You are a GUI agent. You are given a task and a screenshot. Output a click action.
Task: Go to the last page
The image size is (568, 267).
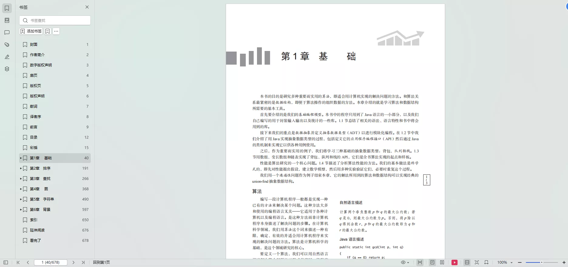[x=83, y=262]
